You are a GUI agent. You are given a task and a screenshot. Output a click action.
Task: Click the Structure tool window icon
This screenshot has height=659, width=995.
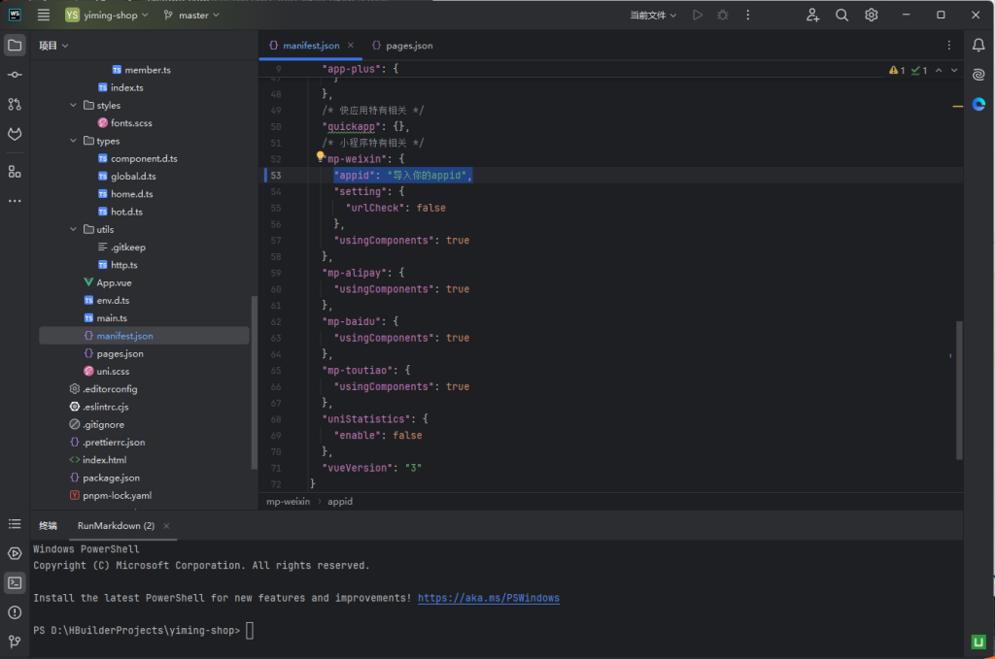point(15,172)
